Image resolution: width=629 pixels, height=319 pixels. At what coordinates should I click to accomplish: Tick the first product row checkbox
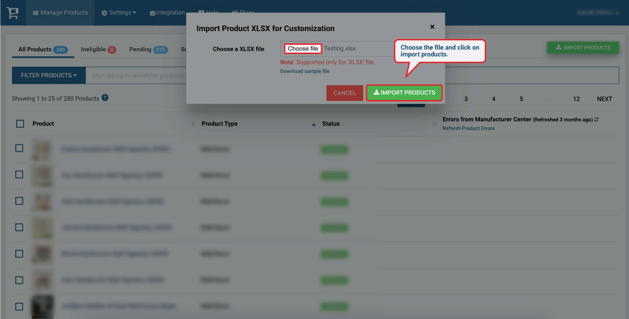19,148
